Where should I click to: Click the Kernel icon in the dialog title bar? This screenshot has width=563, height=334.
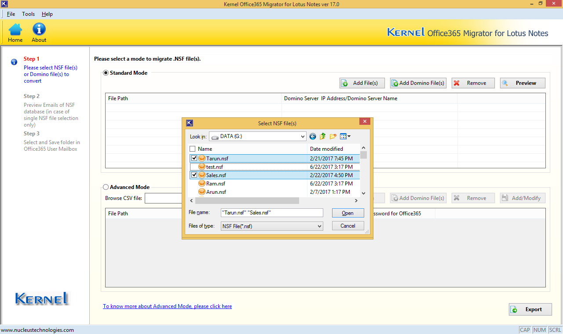tap(190, 123)
